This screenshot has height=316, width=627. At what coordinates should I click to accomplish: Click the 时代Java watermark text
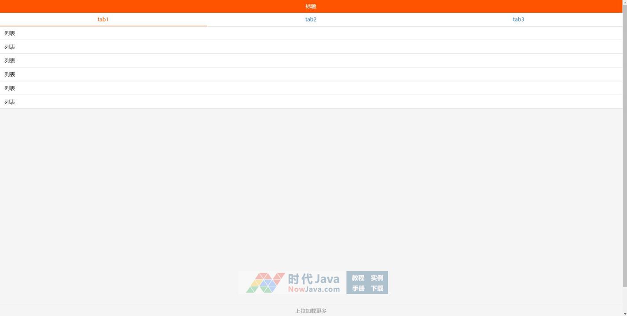pos(314,279)
